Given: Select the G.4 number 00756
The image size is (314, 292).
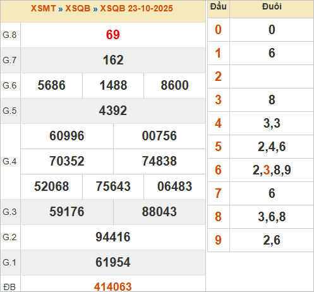Looking at the screenshot, I should click(x=159, y=136).
